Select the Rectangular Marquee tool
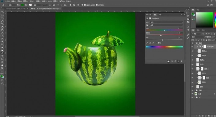 click(2, 15)
